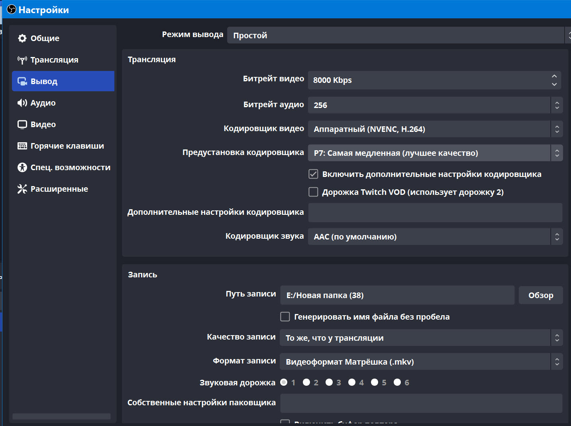Select audio track 5 radio button

pos(375,382)
